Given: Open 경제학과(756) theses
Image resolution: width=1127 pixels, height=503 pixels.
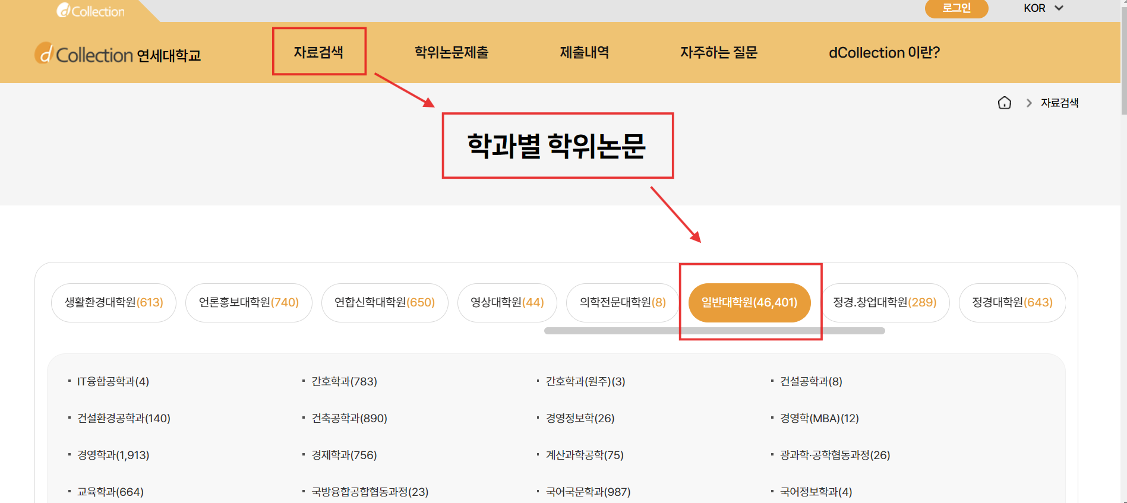Looking at the screenshot, I should tap(345, 455).
